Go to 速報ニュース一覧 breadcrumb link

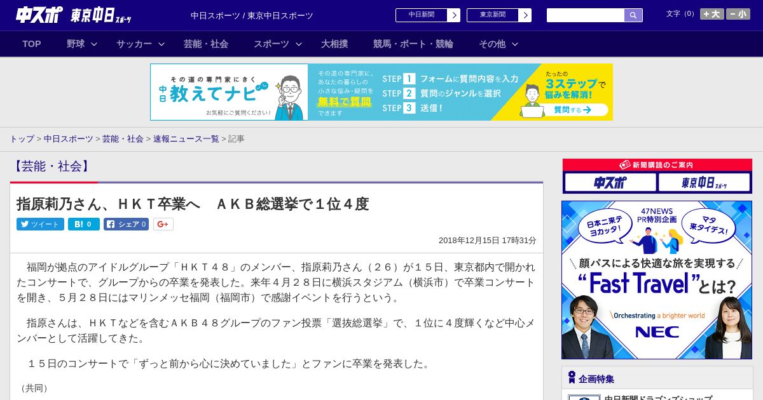[186, 139]
